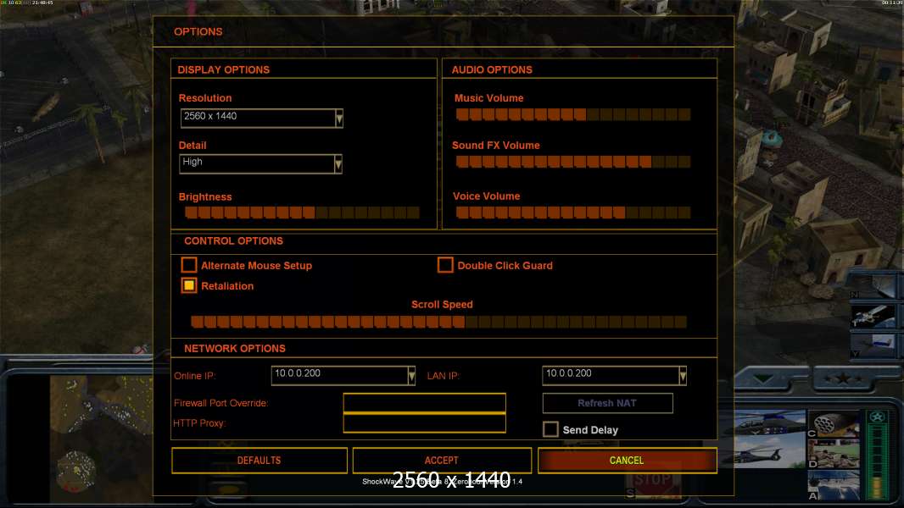Click the AUDIO OPTIONS heading
The image size is (904, 508).
point(492,69)
